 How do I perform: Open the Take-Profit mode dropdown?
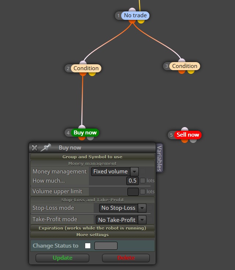pyautogui.click(x=121, y=220)
